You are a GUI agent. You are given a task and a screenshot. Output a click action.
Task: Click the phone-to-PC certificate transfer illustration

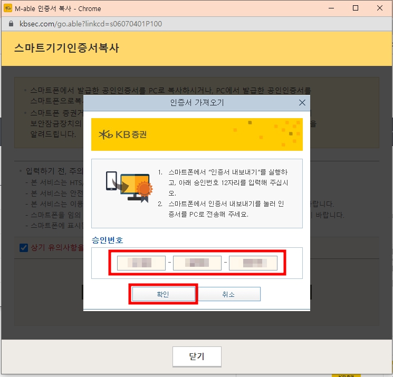tap(129, 187)
